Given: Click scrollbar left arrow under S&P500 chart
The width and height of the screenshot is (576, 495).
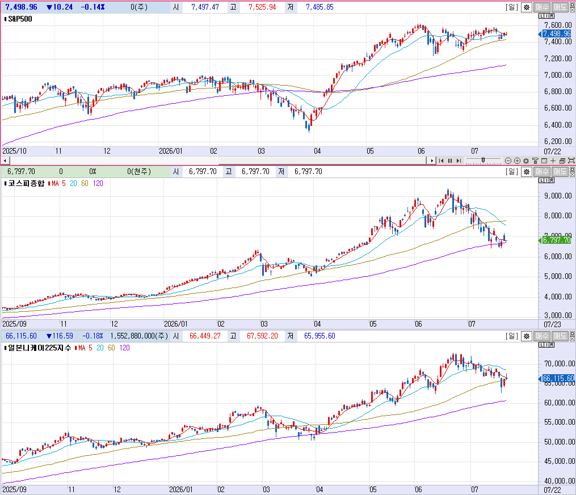Looking at the screenshot, I should tap(5, 160).
